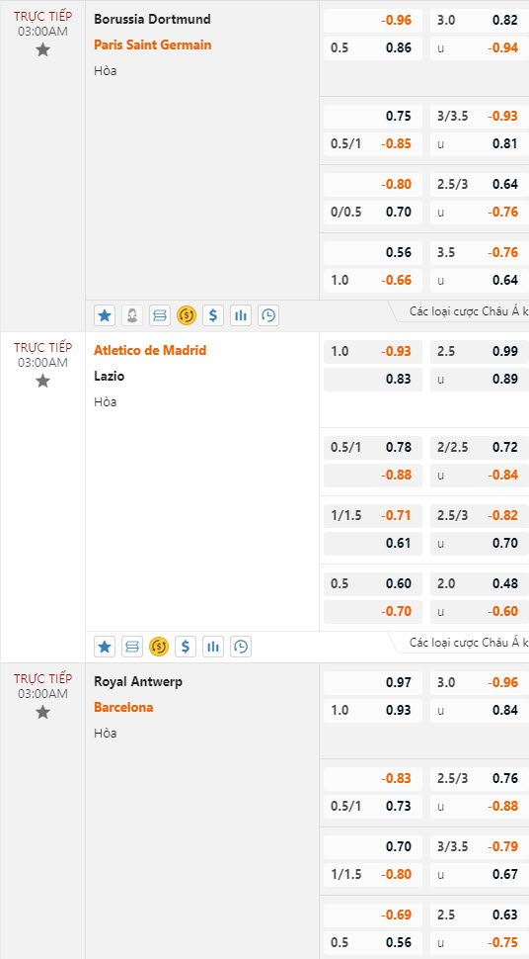
Task: Open clock history icon for Atletico match
Action: coord(241,647)
